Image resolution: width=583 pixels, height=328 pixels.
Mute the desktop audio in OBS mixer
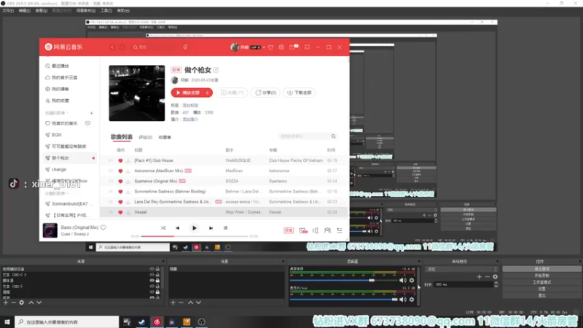click(403, 280)
